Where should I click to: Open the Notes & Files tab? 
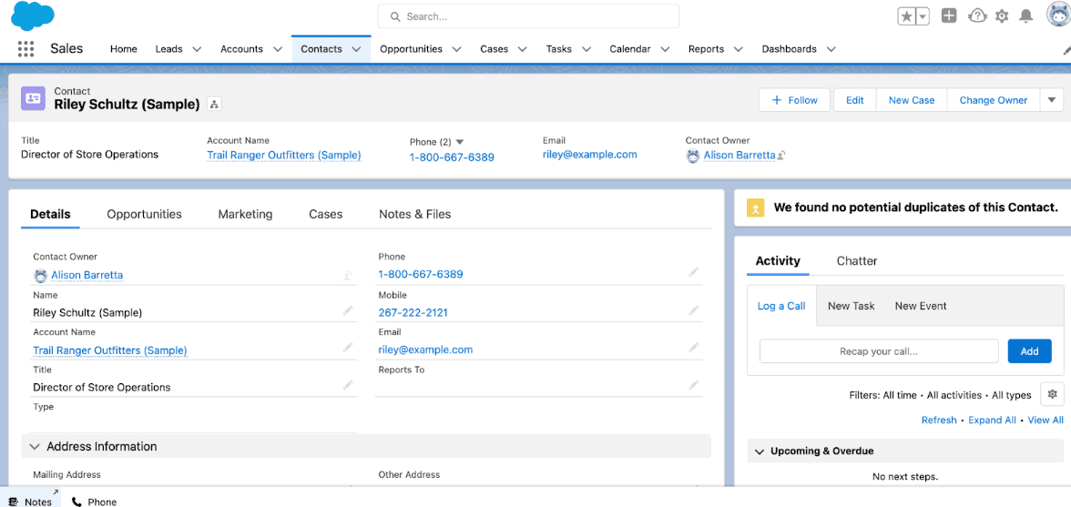(414, 214)
